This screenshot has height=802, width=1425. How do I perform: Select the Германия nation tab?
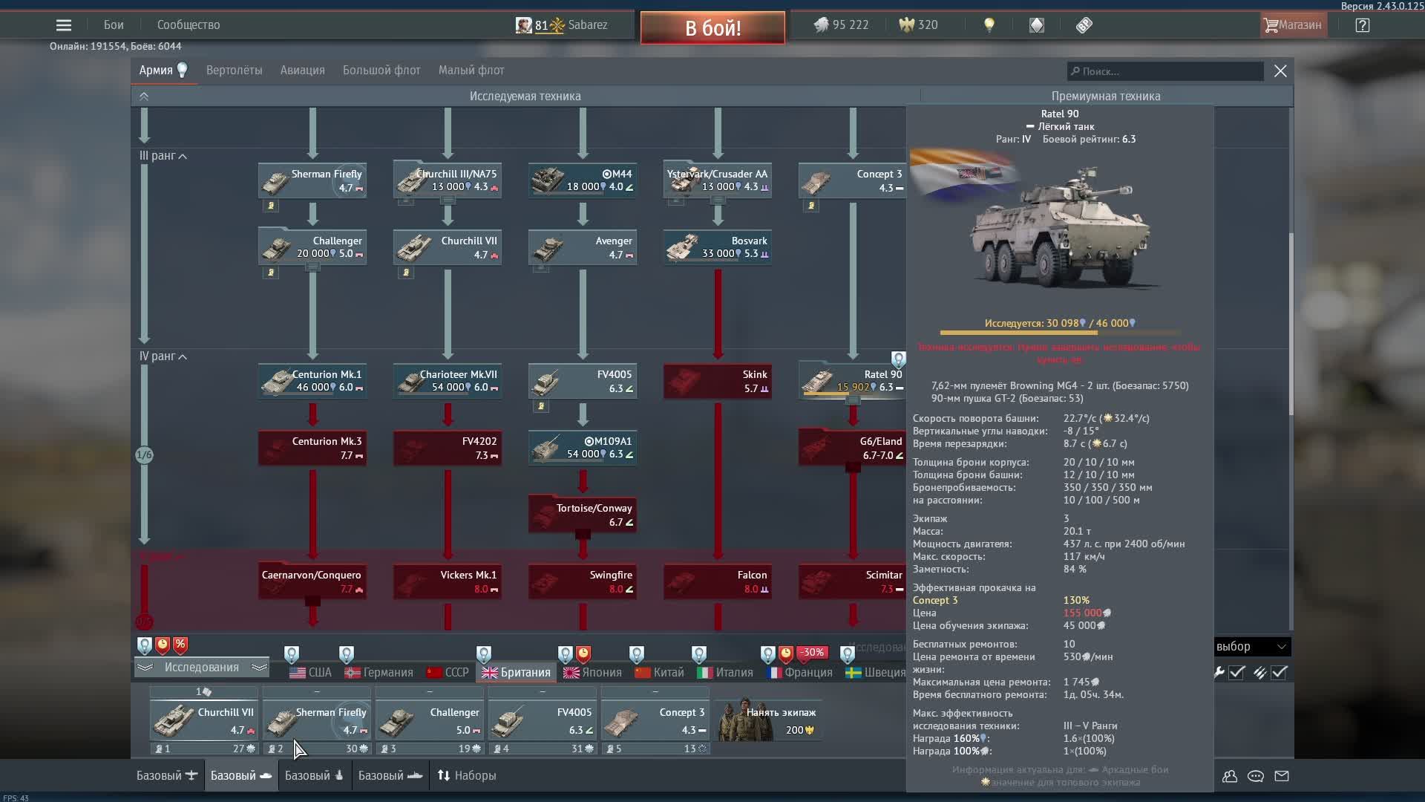click(x=379, y=673)
